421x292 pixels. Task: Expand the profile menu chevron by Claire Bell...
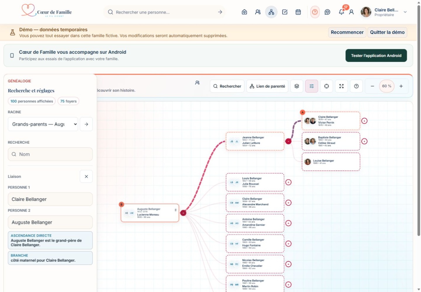[405, 12]
